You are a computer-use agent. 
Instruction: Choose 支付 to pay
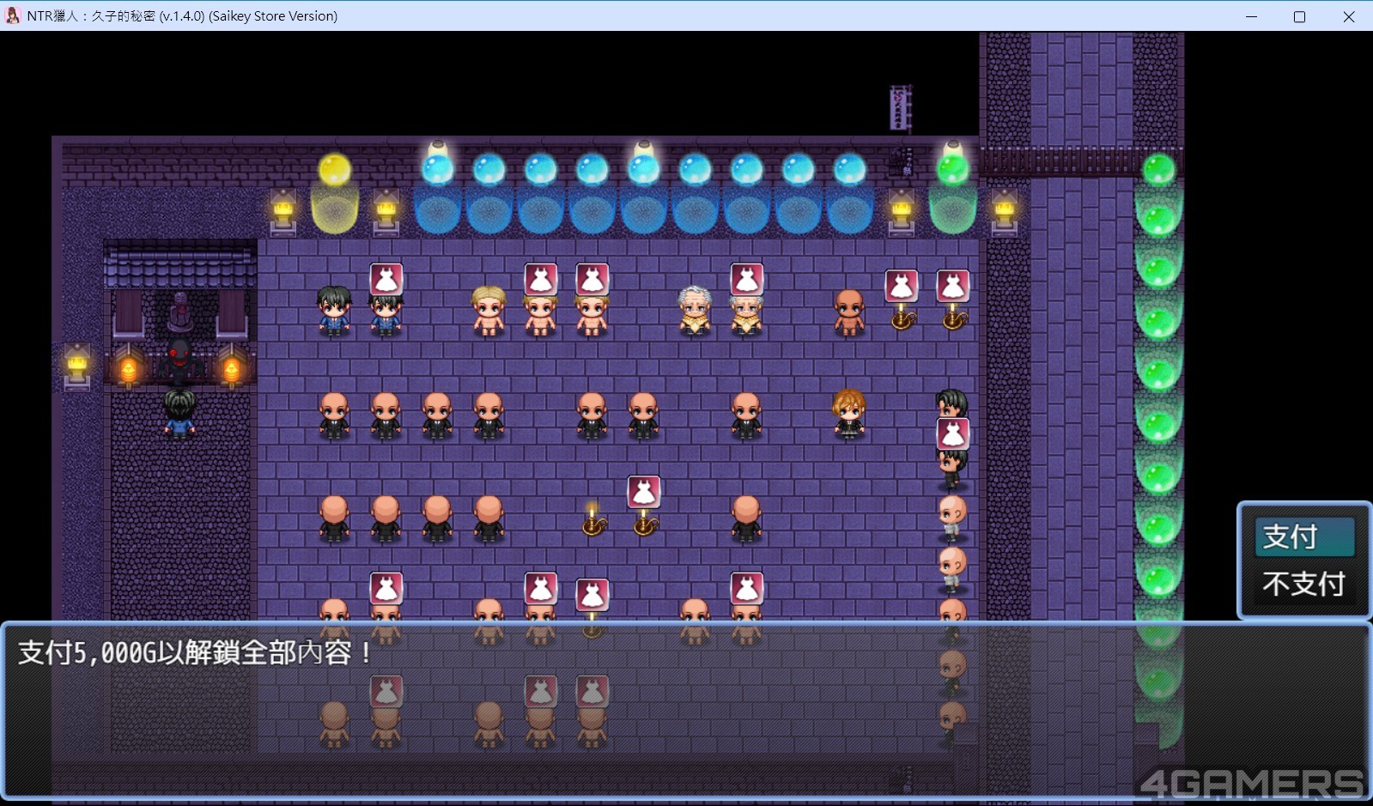point(1303,536)
